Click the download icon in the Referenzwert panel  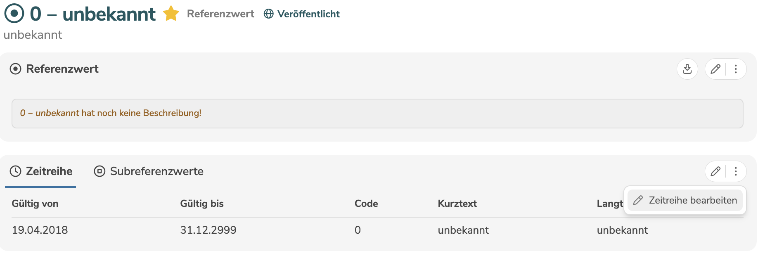687,69
